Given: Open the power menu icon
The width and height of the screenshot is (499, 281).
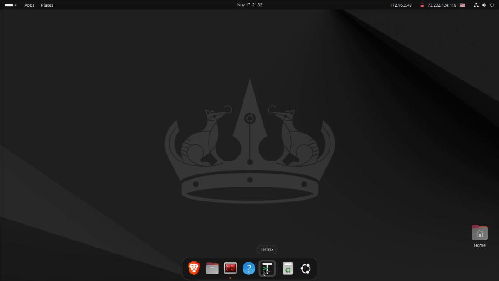Looking at the screenshot, I should (492, 5).
